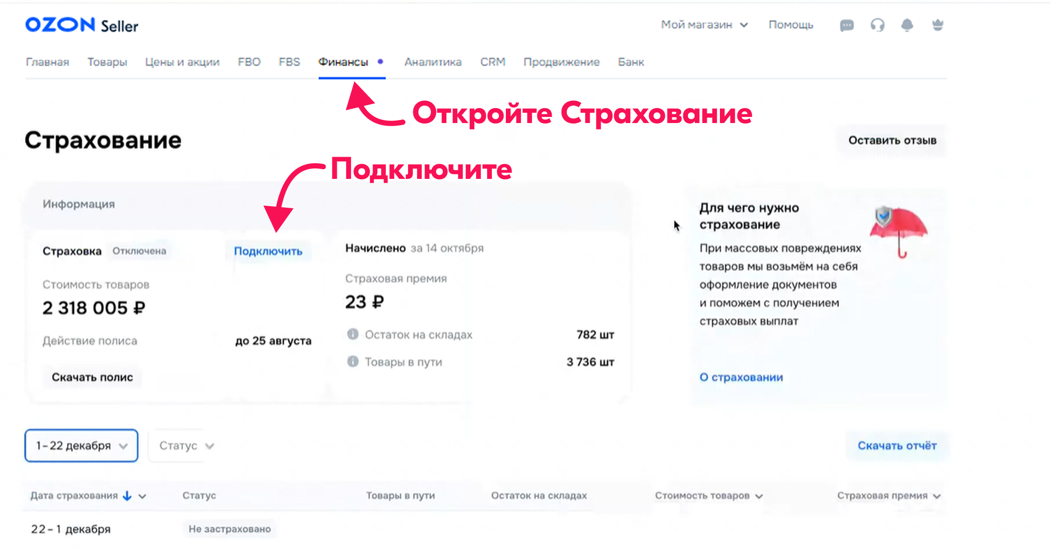The image size is (1051, 548).
Task: Click the crown premium icon
Action: [x=937, y=25]
